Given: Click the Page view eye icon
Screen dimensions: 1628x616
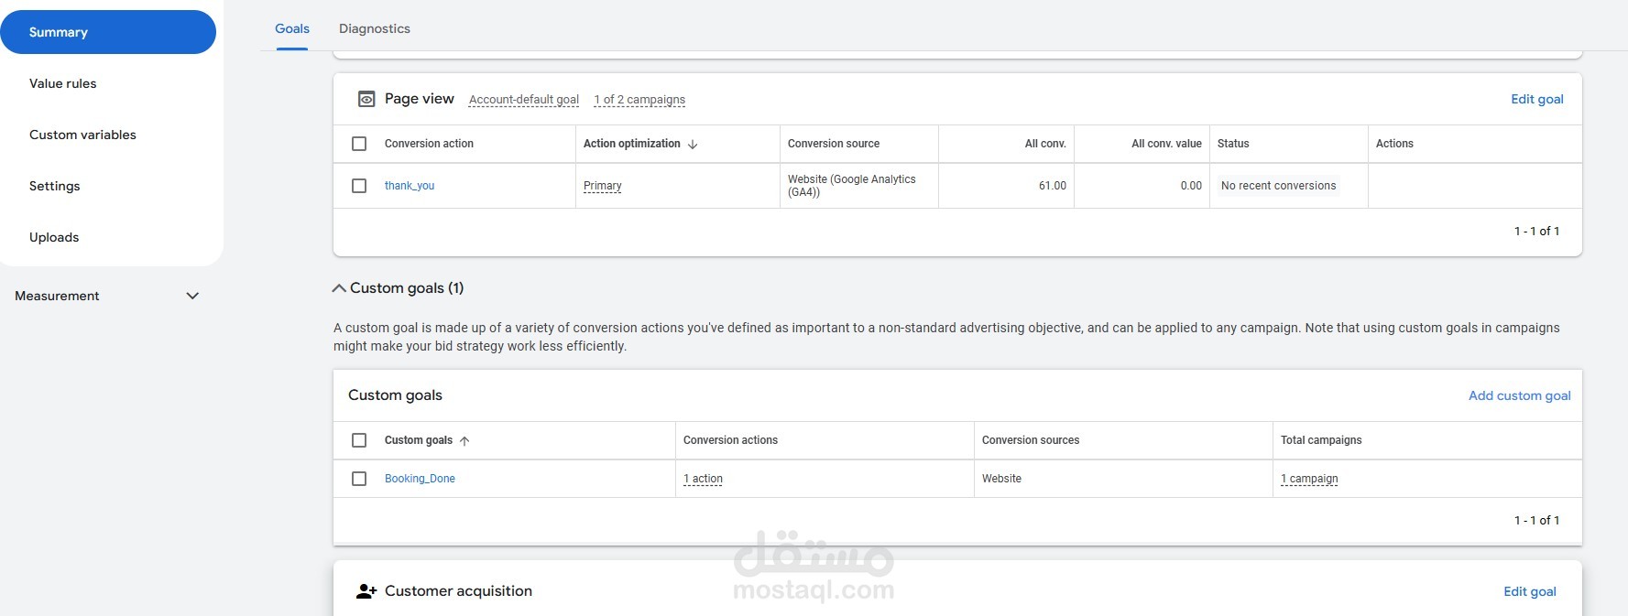Looking at the screenshot, I should pyautogui.click(x=366, y=99).
